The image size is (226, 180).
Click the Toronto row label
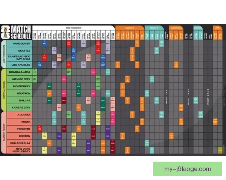(19, 129)
